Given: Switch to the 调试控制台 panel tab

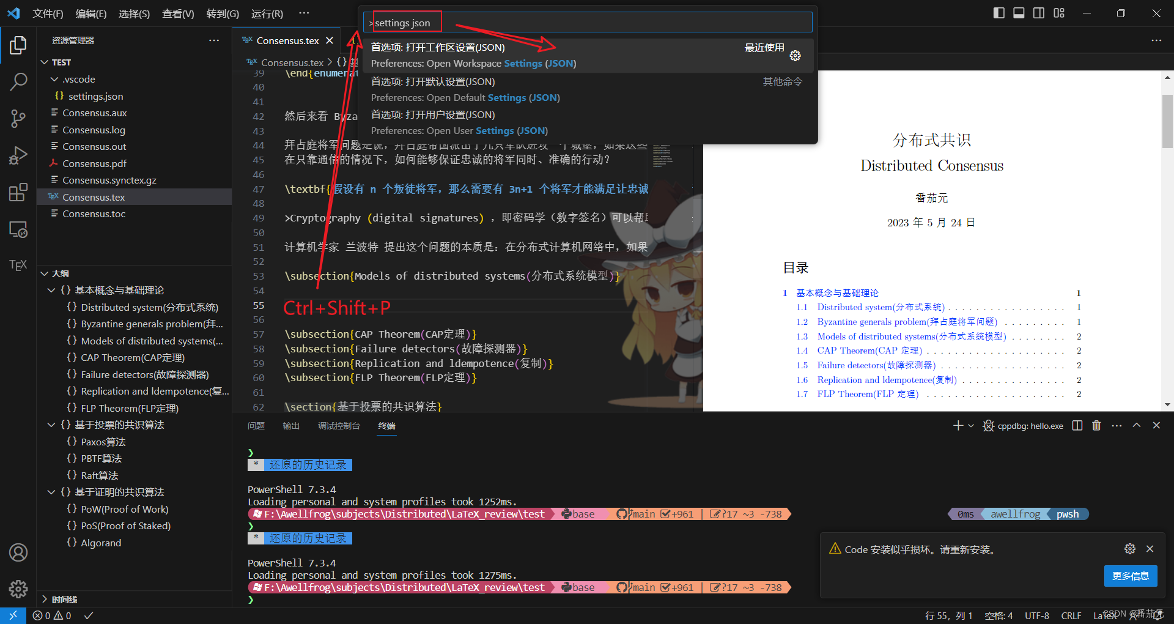Looking at the screenshot, I should pos(339,426).
